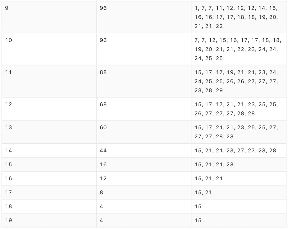Click the cell showing value 88
Image resolution: width=288 pixels, height=229 pixels.
[103, 72]
